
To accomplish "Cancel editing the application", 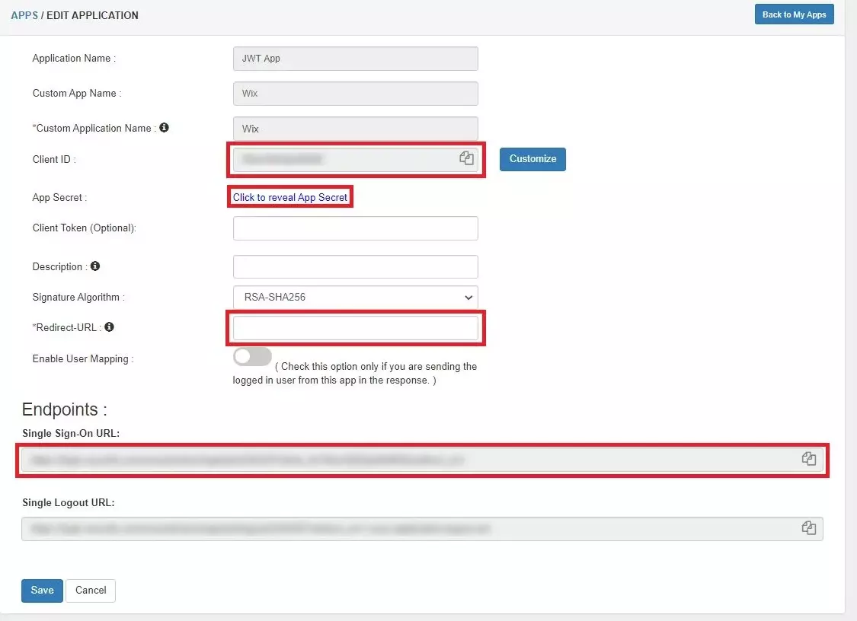I will point(90,591).
